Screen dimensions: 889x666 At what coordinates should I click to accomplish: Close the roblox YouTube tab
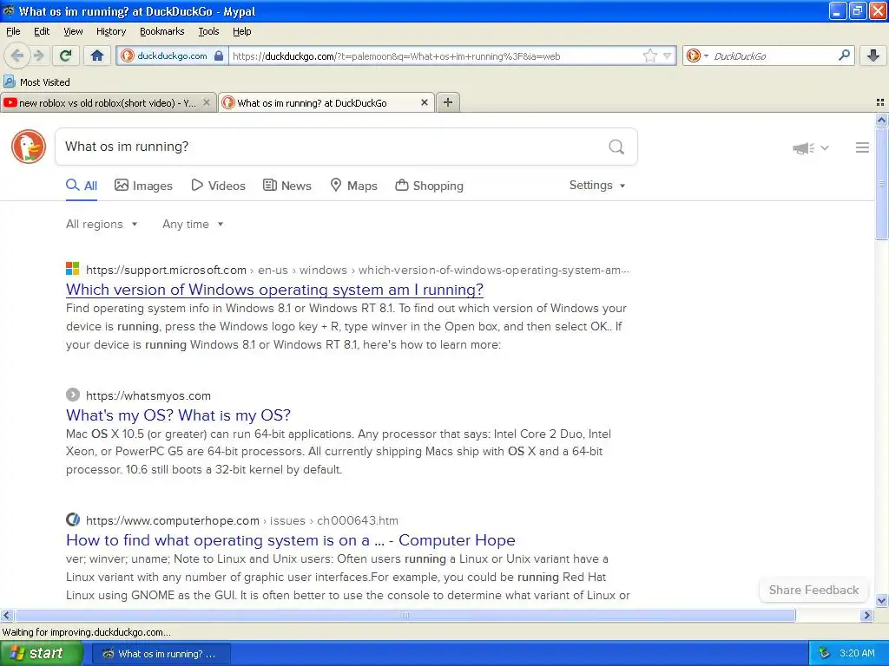tap(207, 102)
